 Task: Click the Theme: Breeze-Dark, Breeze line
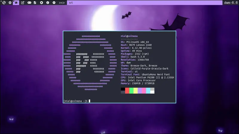(139, 66)
